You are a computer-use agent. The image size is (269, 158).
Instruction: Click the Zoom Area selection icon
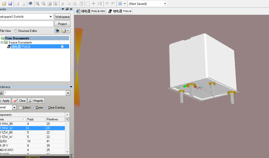56,4
